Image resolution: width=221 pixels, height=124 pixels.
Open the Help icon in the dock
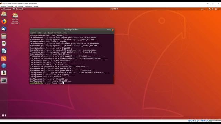click(x=4, y=66)
